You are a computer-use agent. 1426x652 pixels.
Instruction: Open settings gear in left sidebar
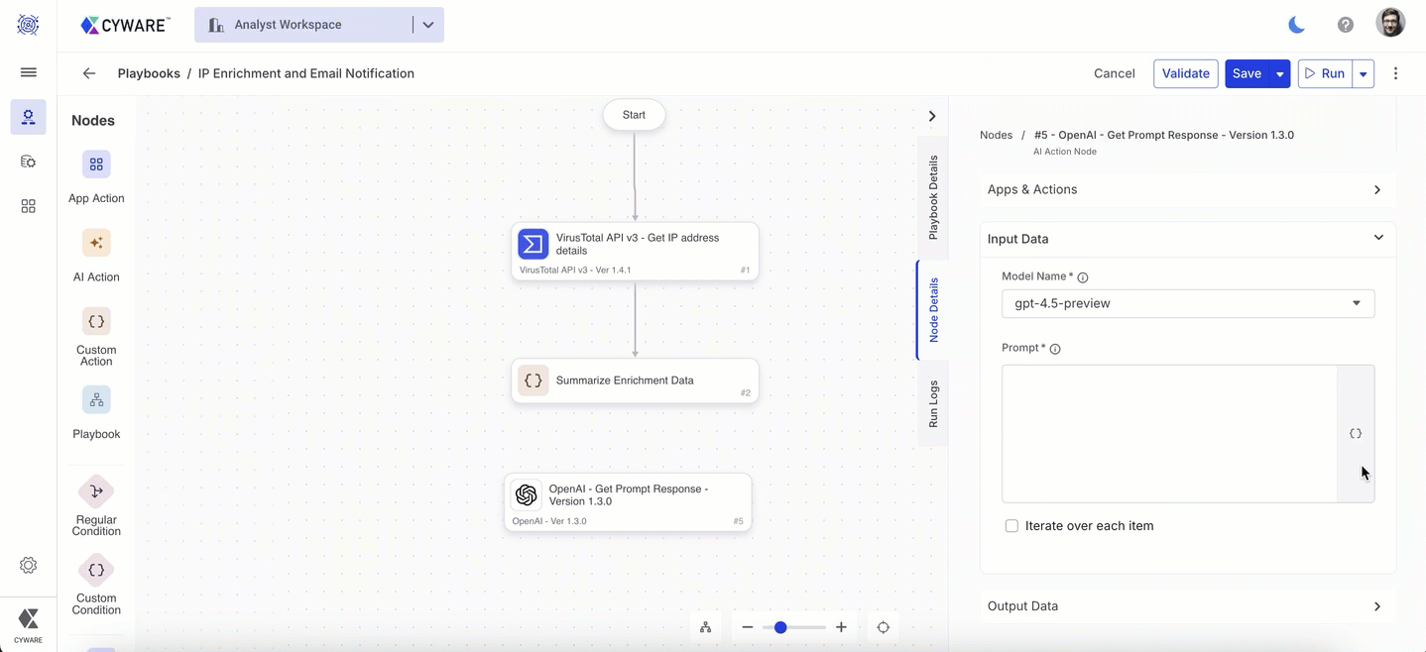28,565
